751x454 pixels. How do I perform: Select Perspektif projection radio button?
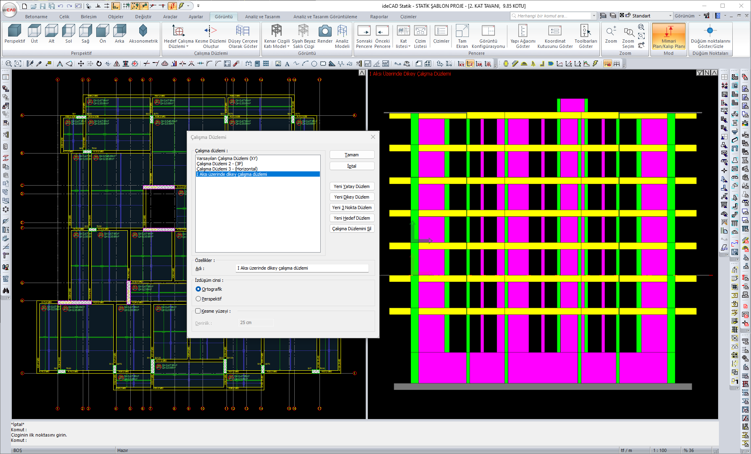pos(198,299)
